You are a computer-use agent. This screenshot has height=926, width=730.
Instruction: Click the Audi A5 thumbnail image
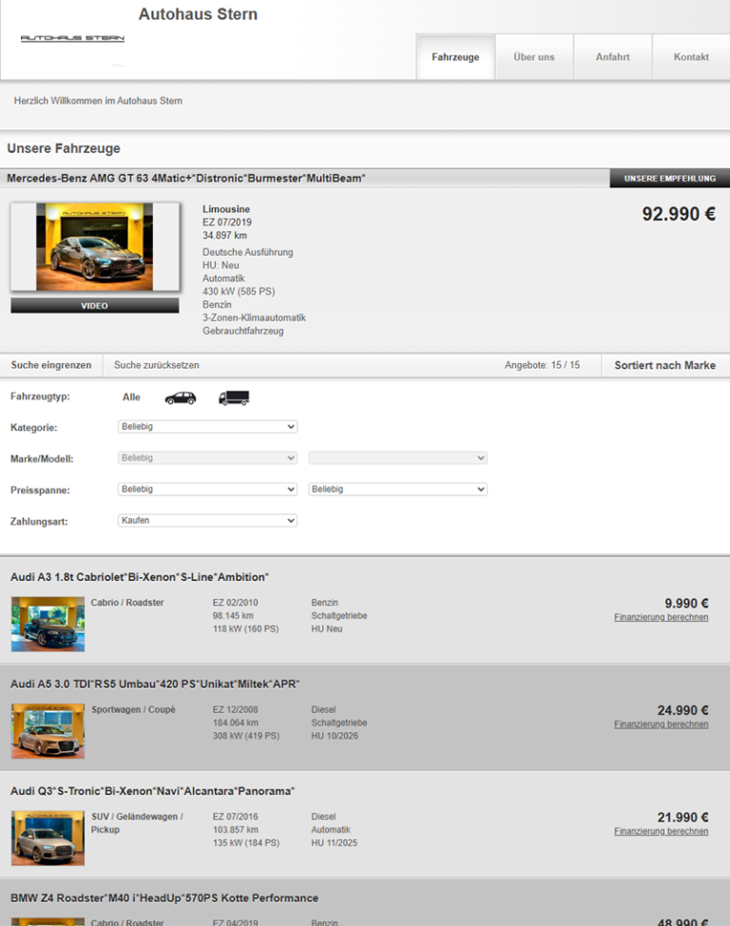point(48,731)
